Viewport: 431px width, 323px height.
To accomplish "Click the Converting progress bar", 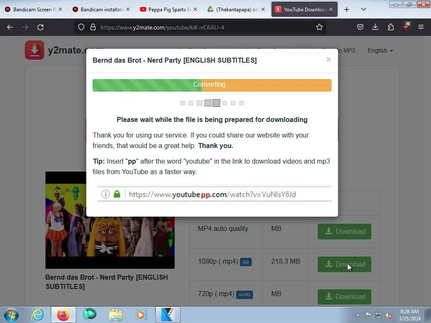I will click(x=212, y=85).
